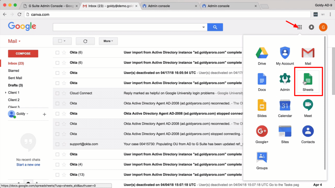Viewport: 335px width, 188px height.
Task: Click the macOS green fullscreen button
Action: pyautogui.click(x=15, y=5)
